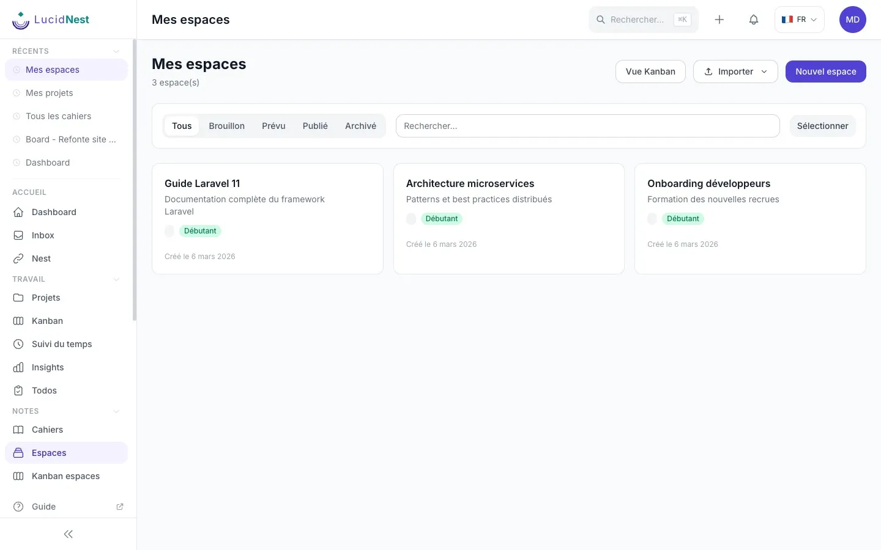Image resolution: width=881 pixels, height=550 pixels.
Task: Open Board - Refonte site recent item
Action: 66,139
